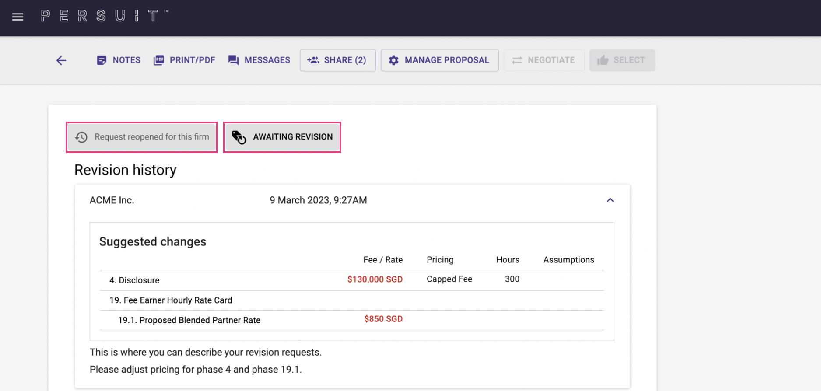Click the PERSUIT logo
The width and height of the screenshot is (821, 391).
105,16
